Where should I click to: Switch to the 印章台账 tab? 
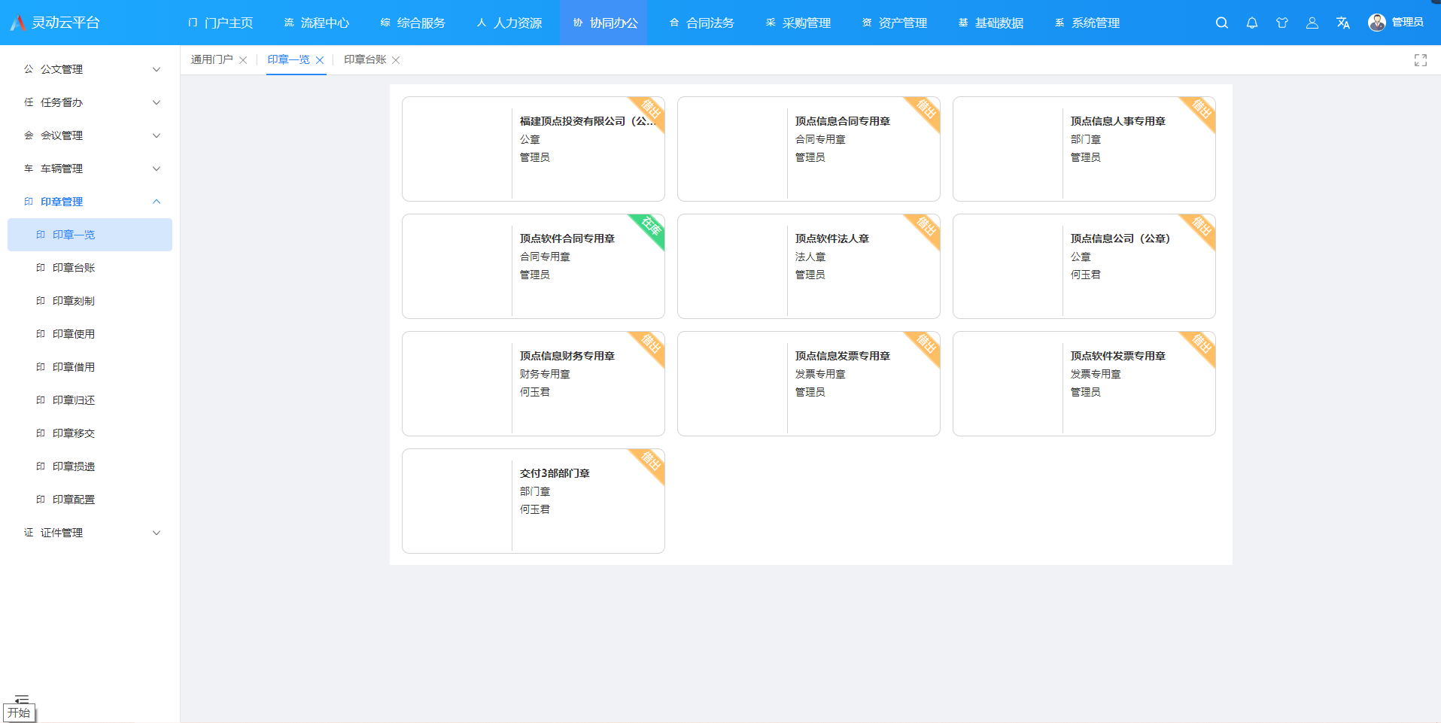tap(365, 59)
